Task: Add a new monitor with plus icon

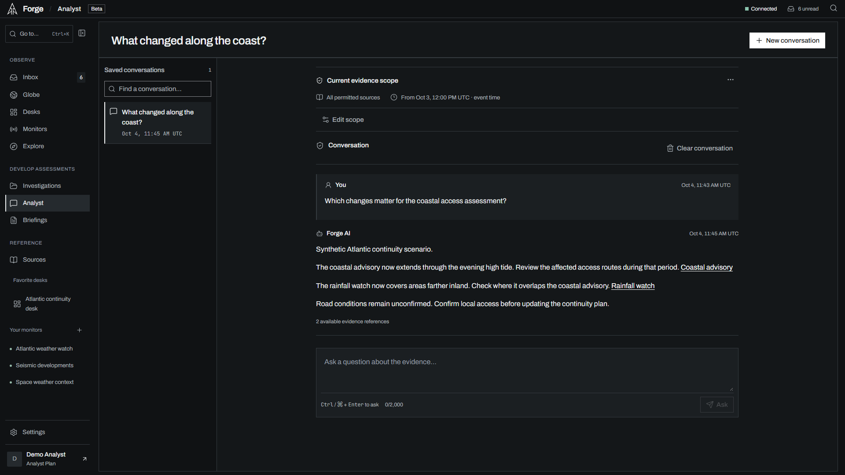Action: (80, 330)
